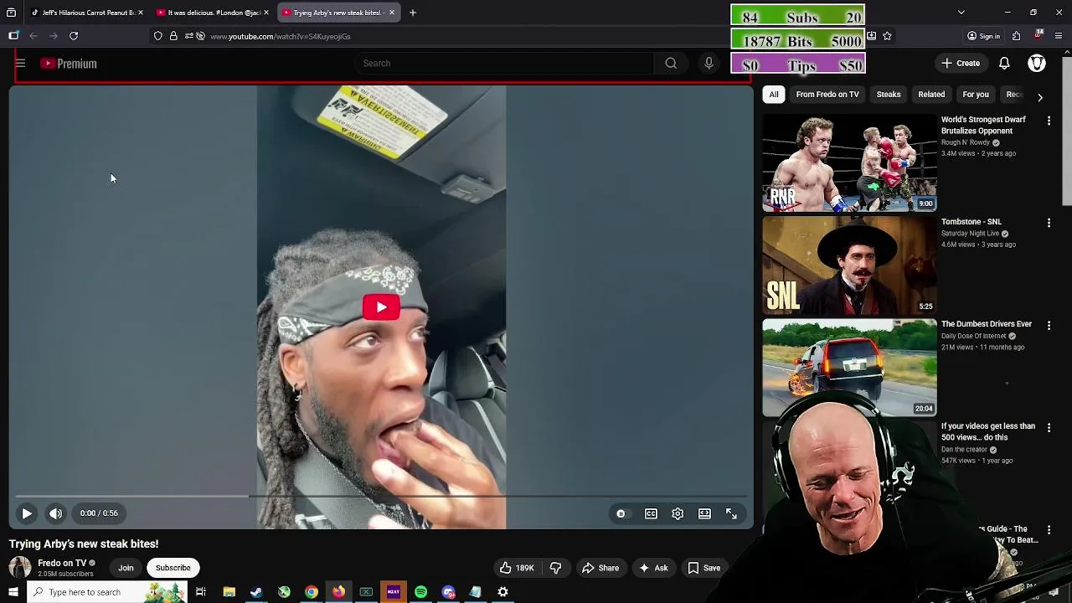Save the video to a playlist
1072x603 pixels.
(x=703, y=568)
